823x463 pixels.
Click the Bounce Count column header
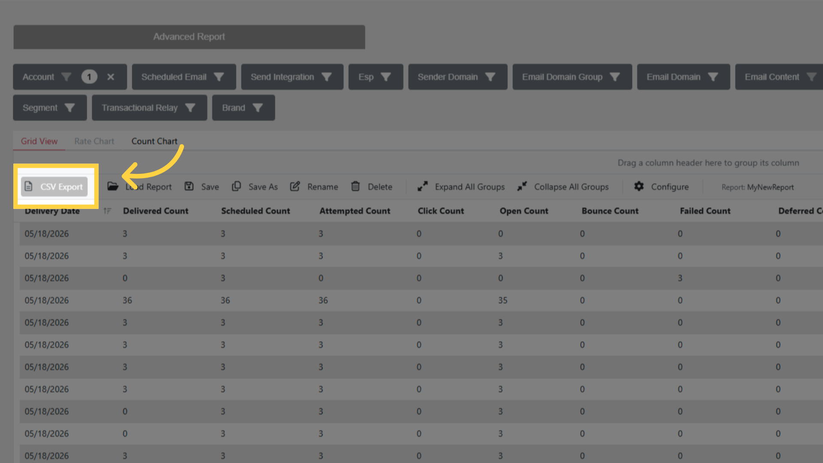[x=610, y=211]
